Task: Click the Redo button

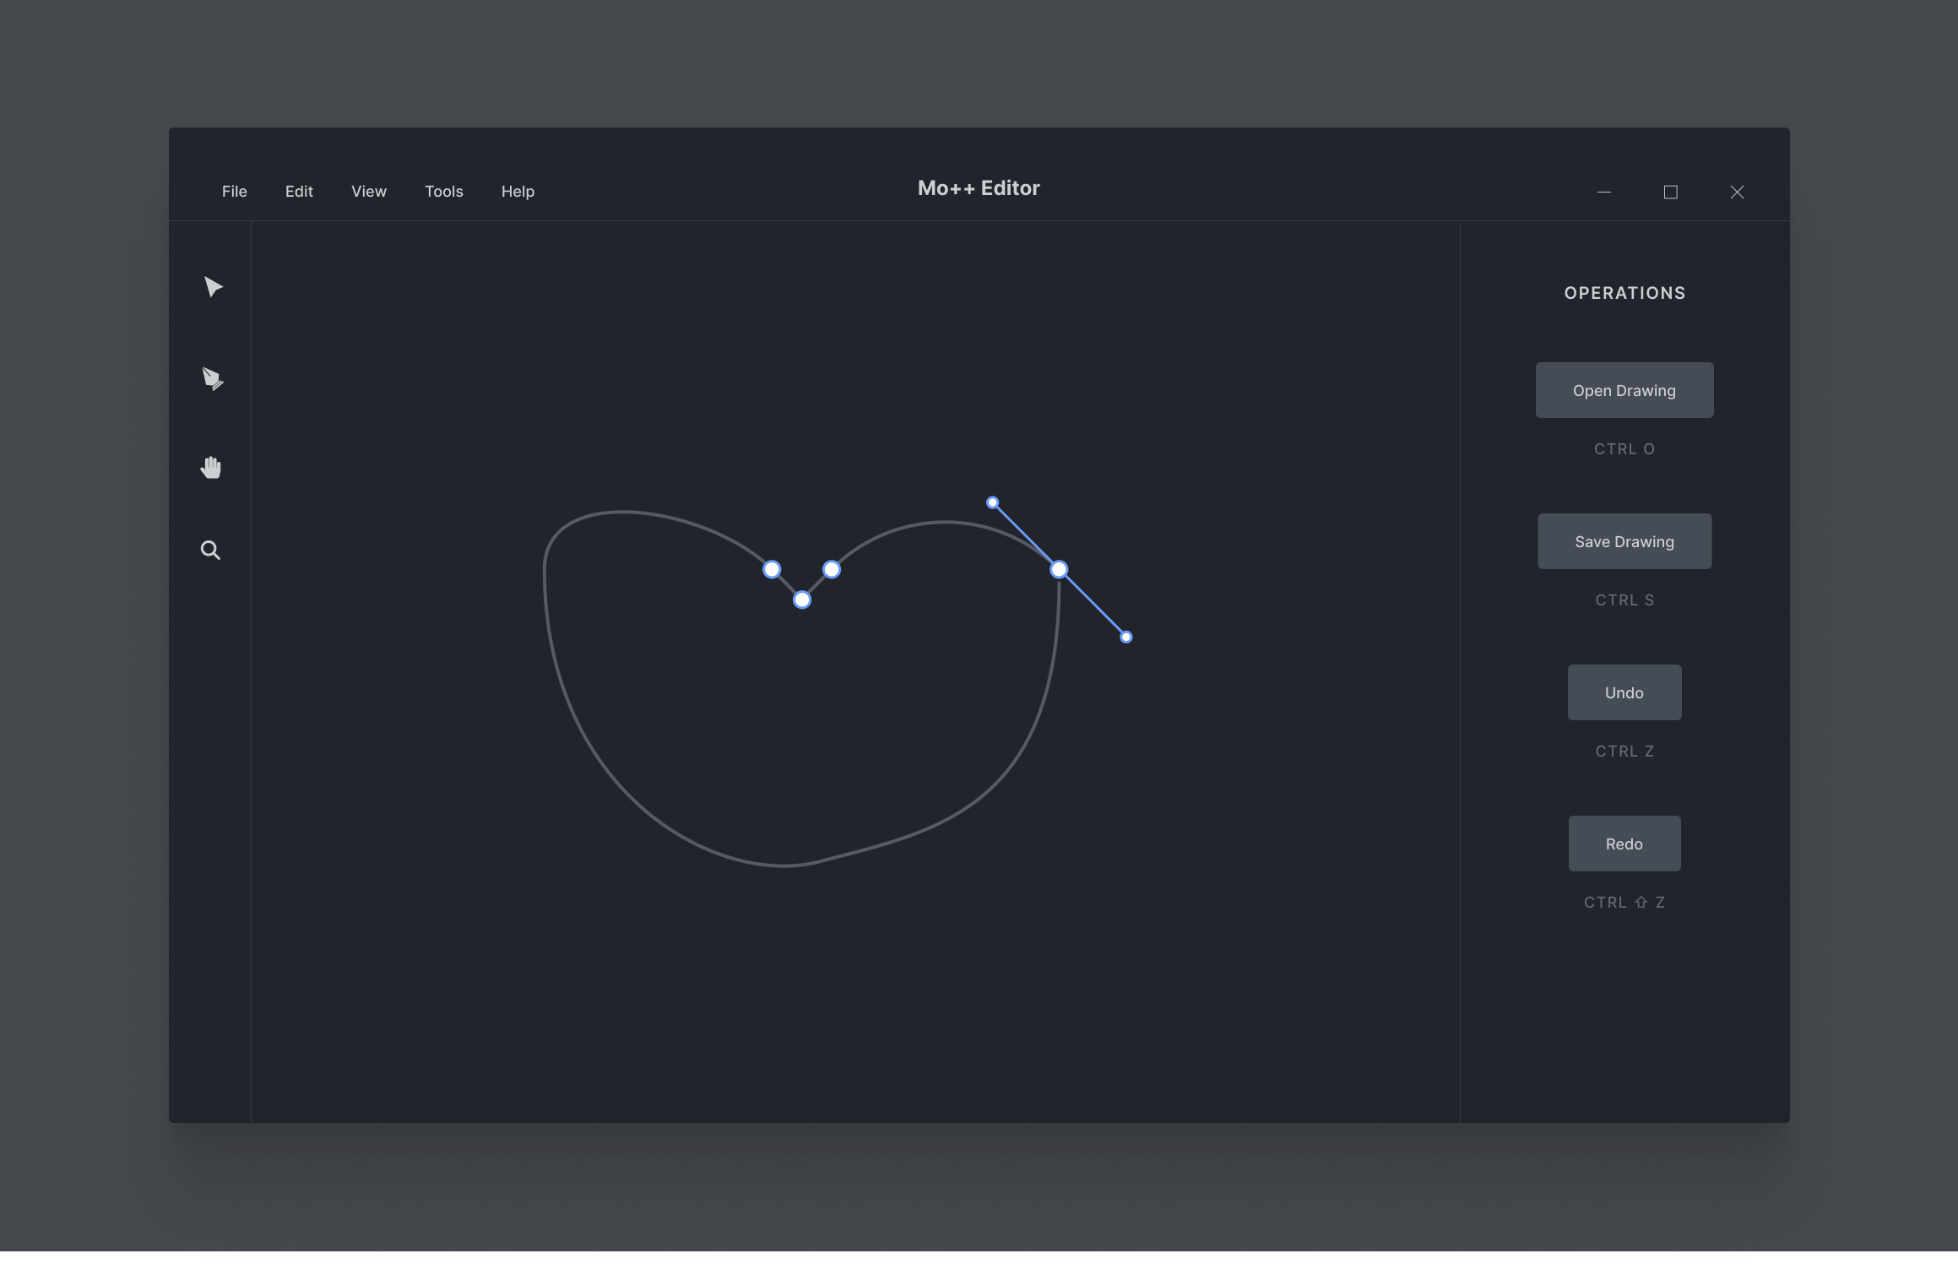Action: click(1624, 844)
